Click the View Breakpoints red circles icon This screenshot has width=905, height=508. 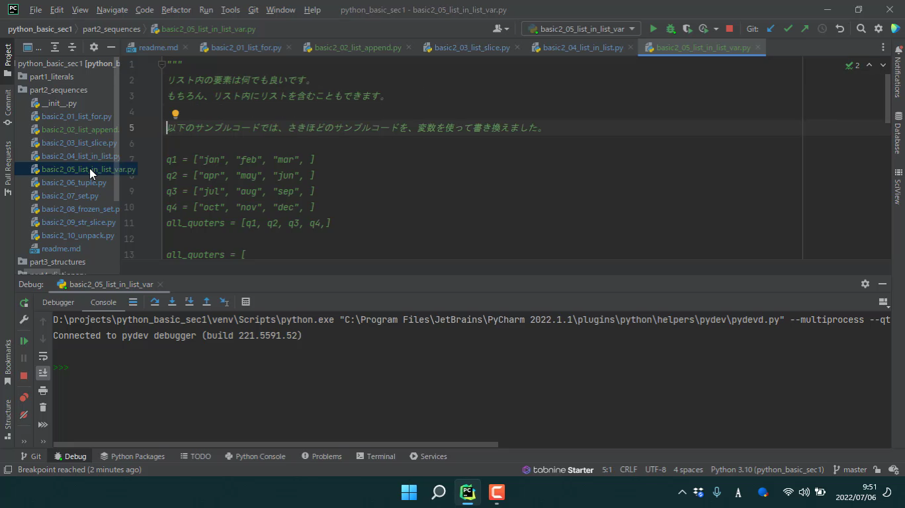coord(24,397)
